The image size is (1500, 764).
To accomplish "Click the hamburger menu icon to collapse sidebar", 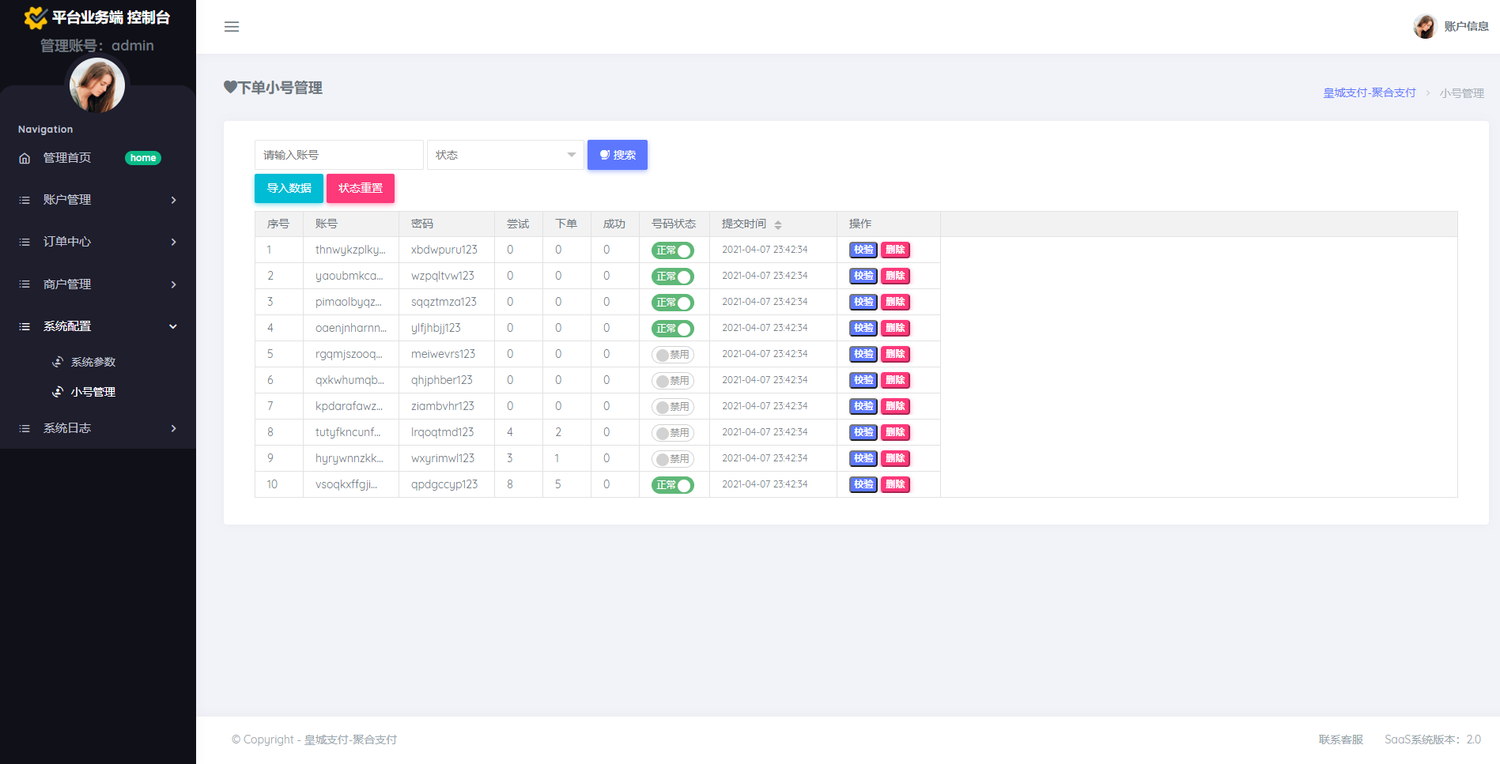I will pos(232,27).
